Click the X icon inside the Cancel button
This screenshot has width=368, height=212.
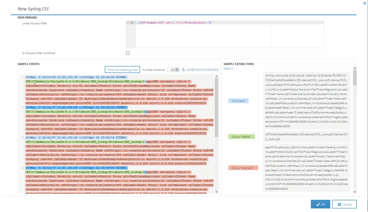(339, 204)
